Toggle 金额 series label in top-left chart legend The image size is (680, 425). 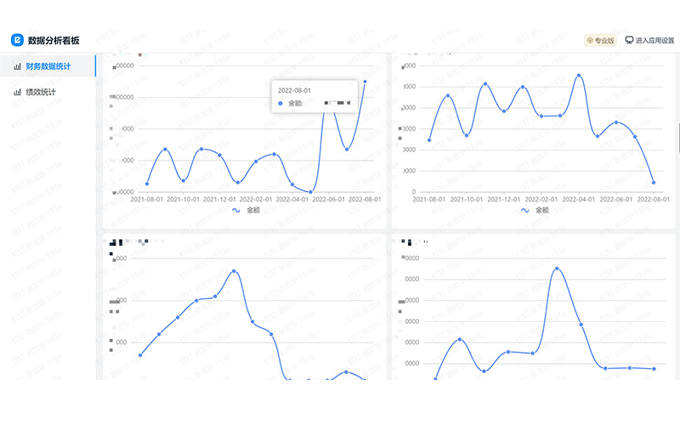click(x=253, y=210)
